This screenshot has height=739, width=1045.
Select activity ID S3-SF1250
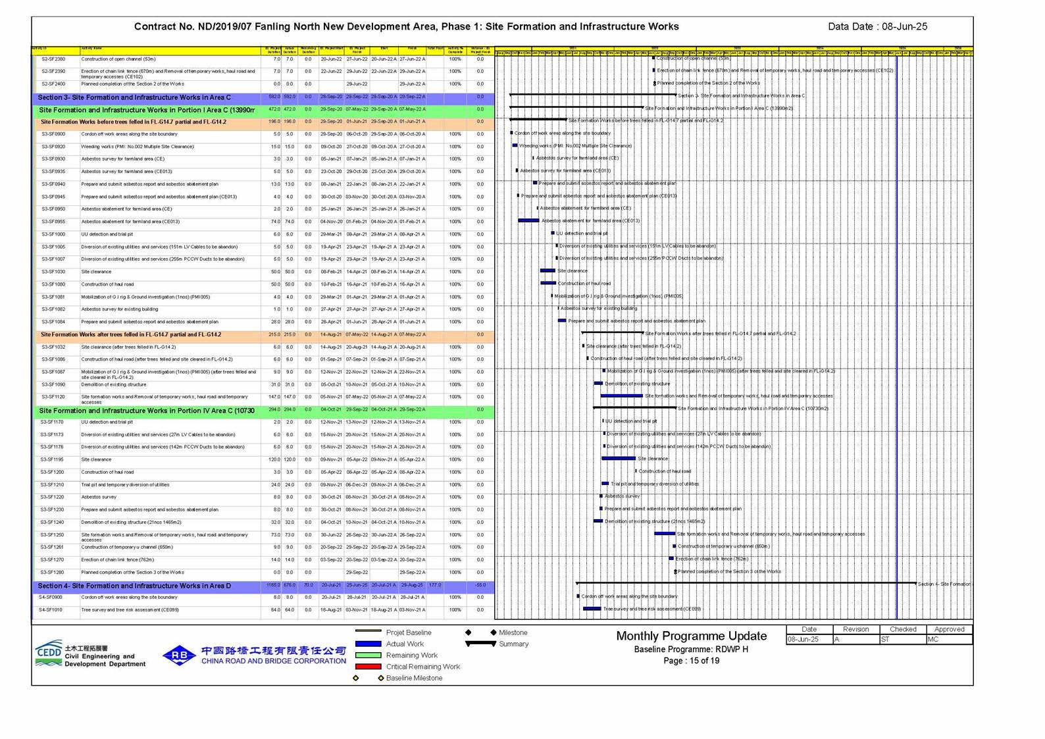pyautogui.click(x=52, y=534)
